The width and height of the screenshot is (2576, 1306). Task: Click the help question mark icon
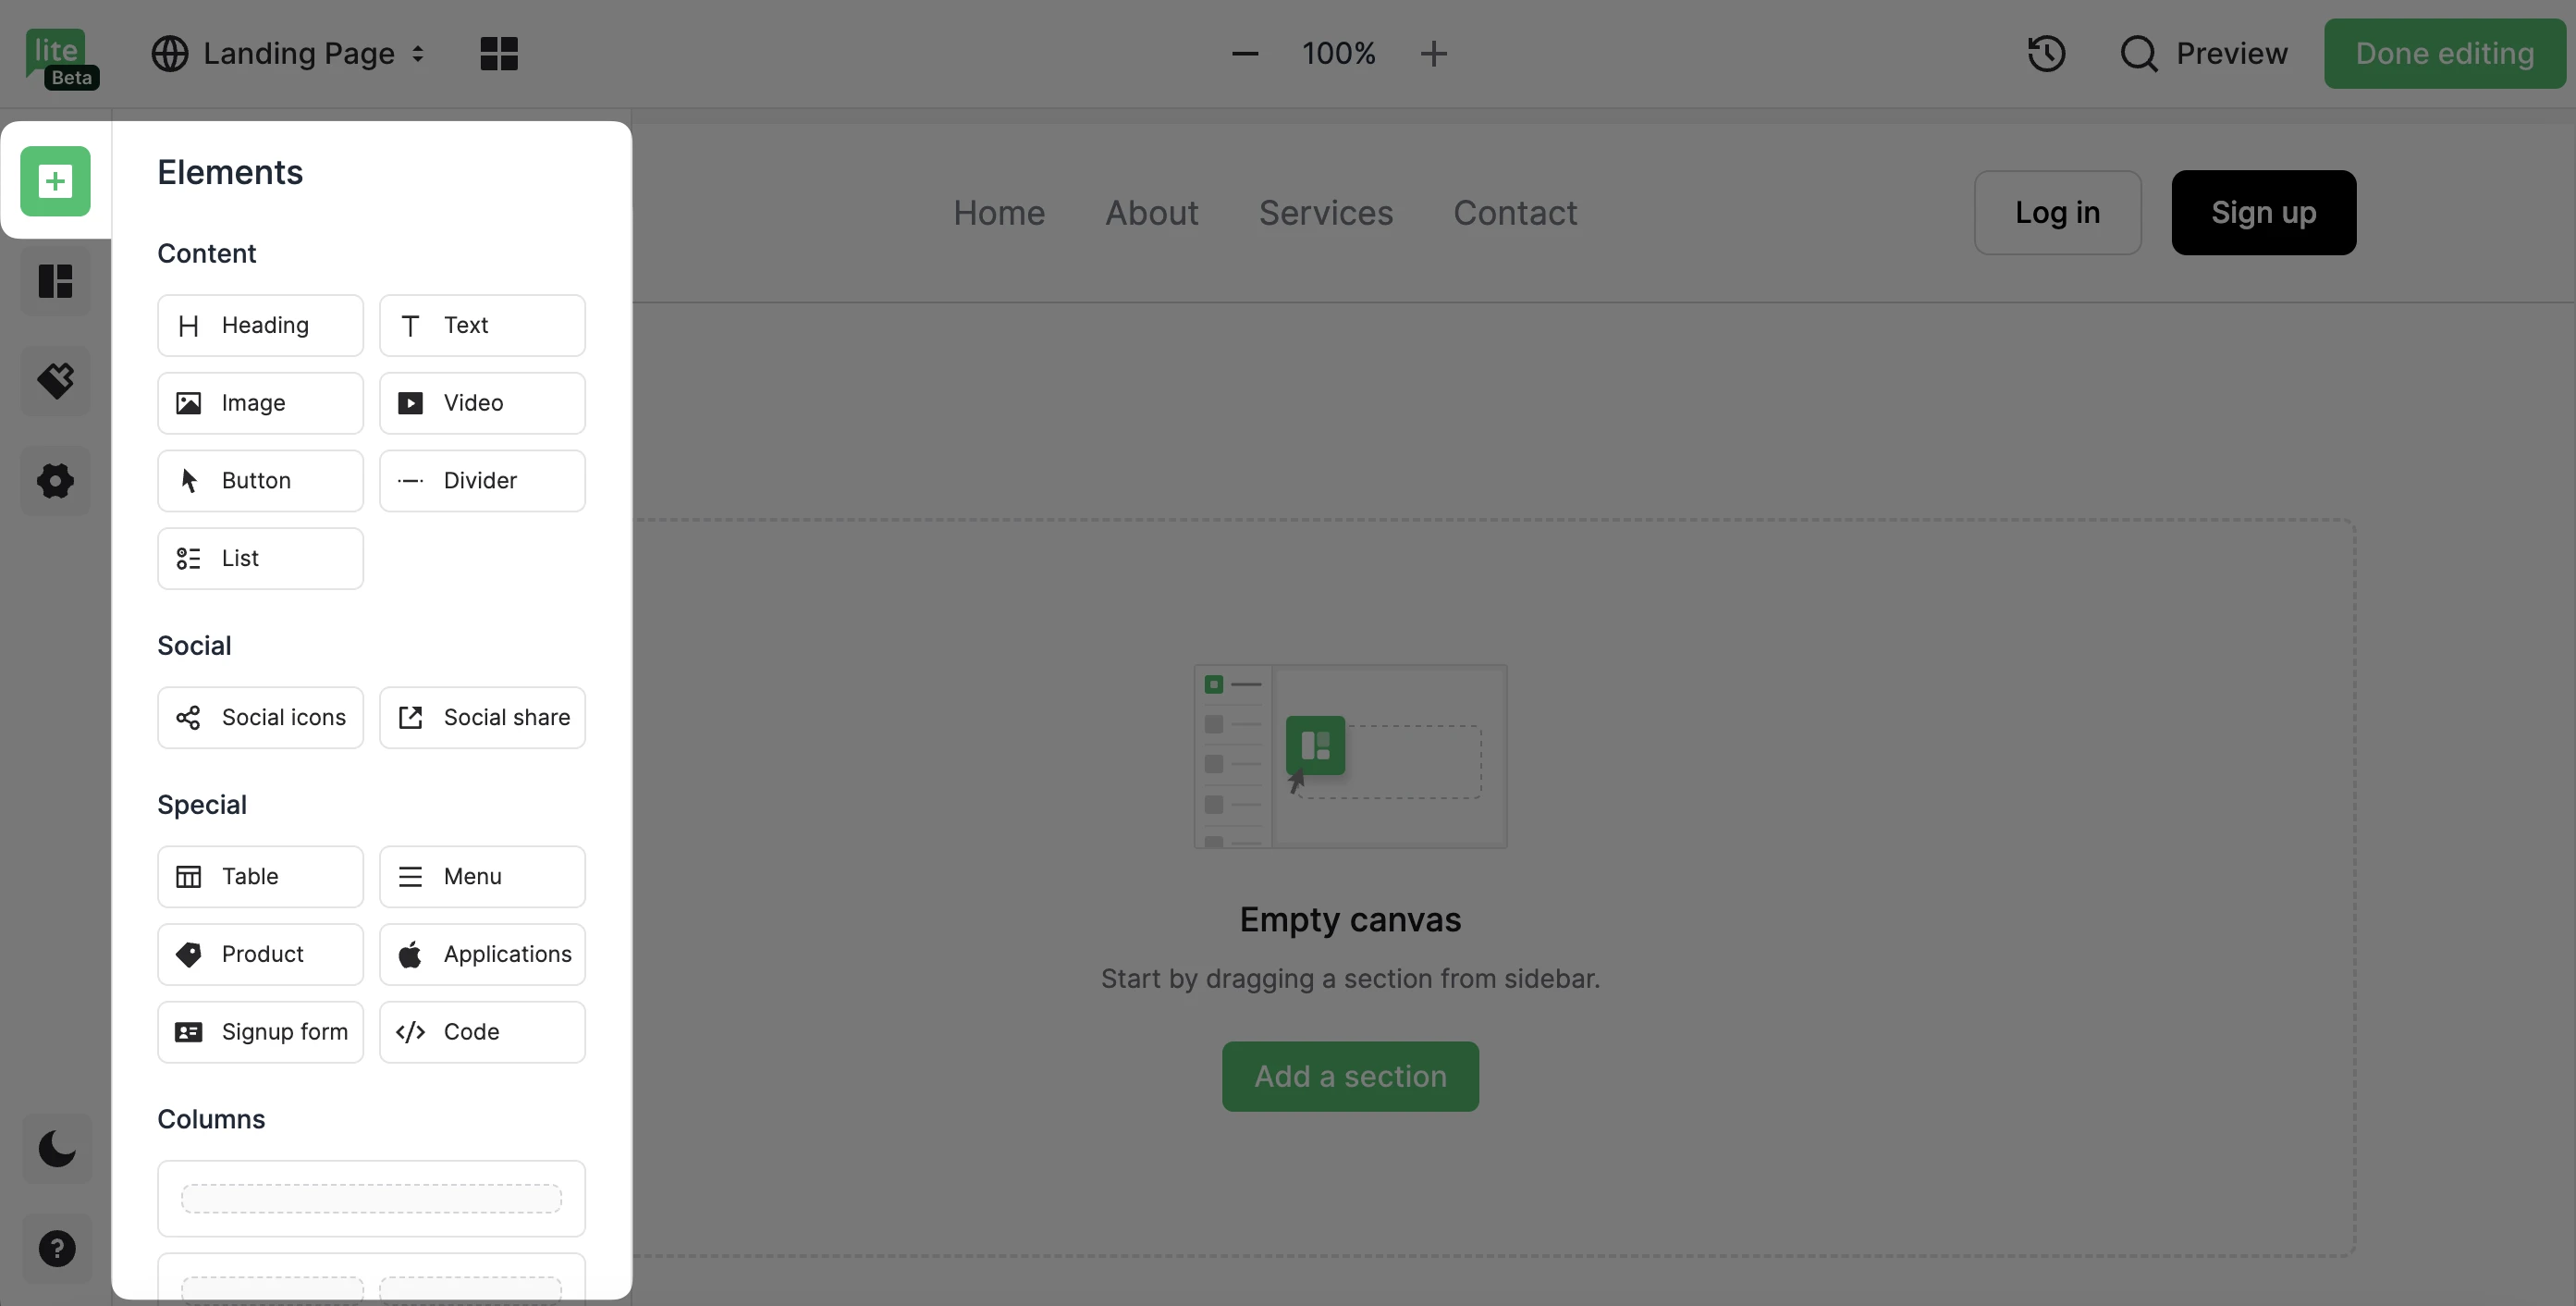(57, 1248)
